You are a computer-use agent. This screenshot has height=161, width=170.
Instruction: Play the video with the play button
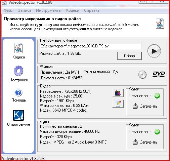(154, 51)
